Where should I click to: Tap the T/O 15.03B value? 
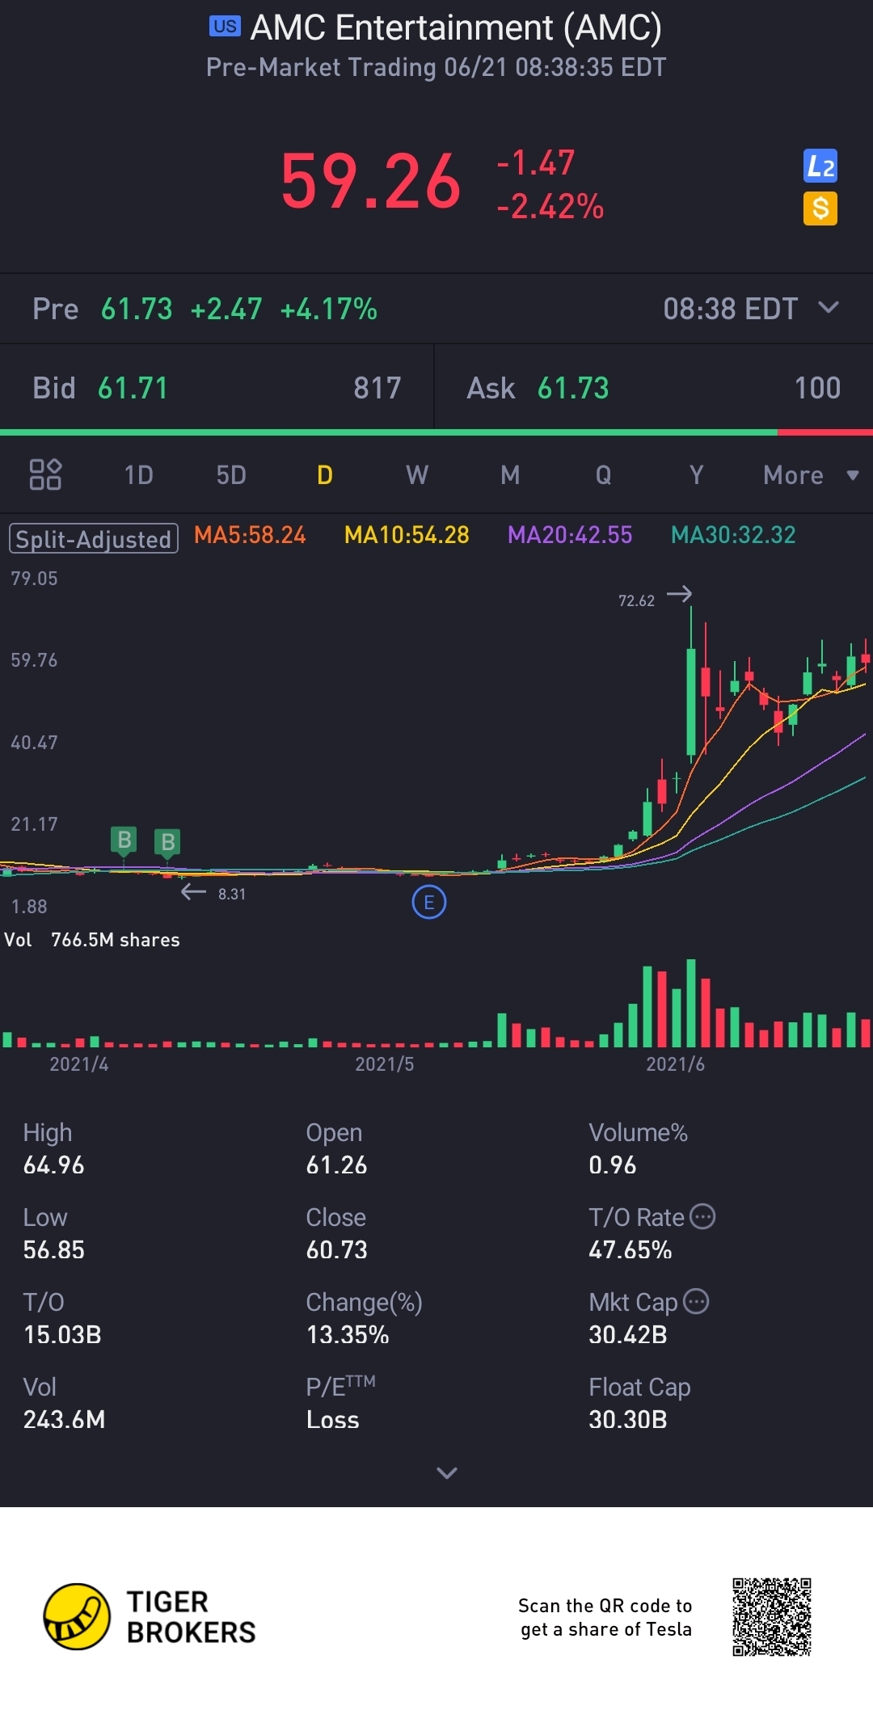coord(62,1334)
